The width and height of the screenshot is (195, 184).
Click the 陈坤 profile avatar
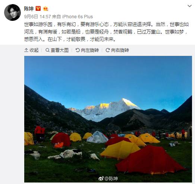(12, 12)
